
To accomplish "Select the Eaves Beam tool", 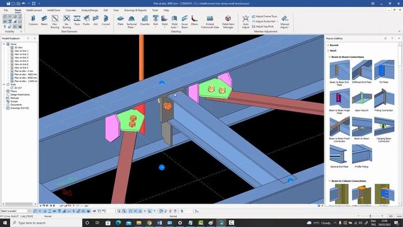I will click(184, 21).
